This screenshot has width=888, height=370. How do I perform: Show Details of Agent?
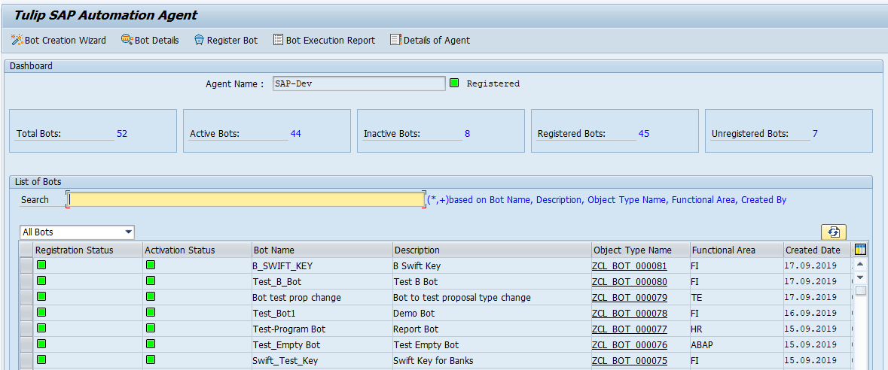tap(430, 40)
